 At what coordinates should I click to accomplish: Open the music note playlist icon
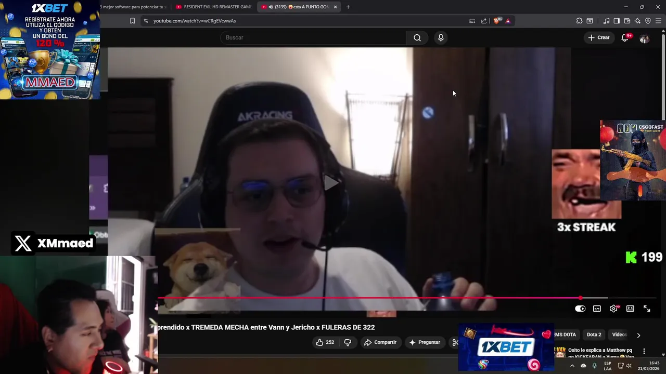coord(606,21)
